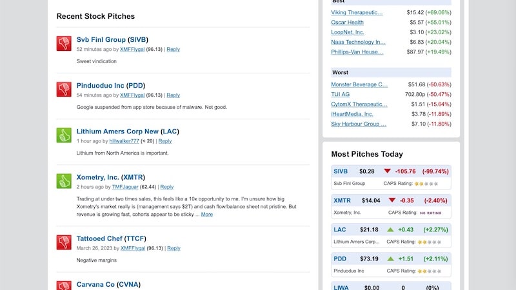Screen dimensions: 516x290
Task: Open LoopNet, Inc. in Best list
Action: tap(348, 32)
